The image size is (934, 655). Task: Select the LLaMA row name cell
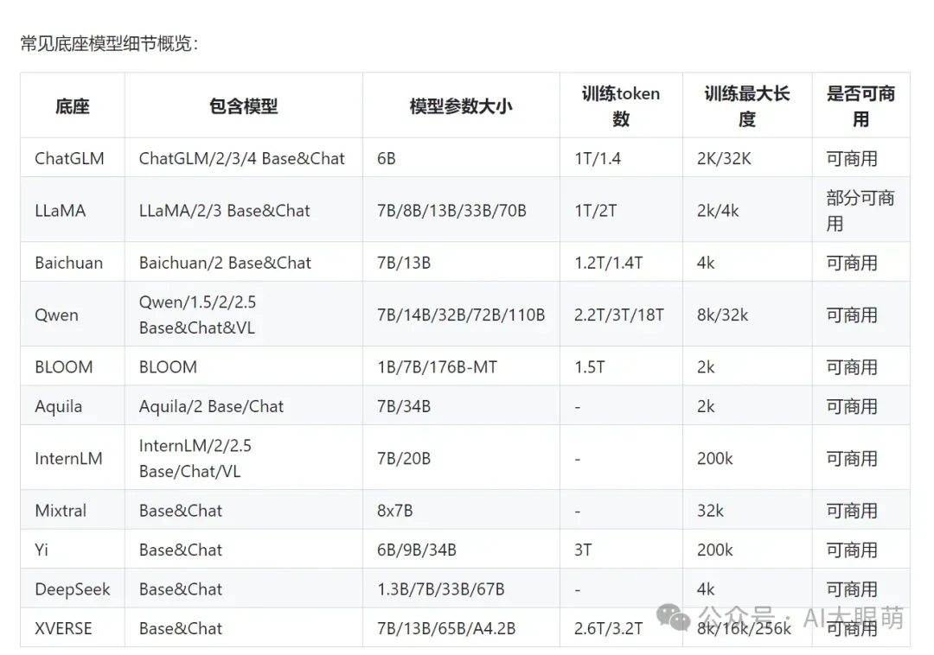[73, 210]
